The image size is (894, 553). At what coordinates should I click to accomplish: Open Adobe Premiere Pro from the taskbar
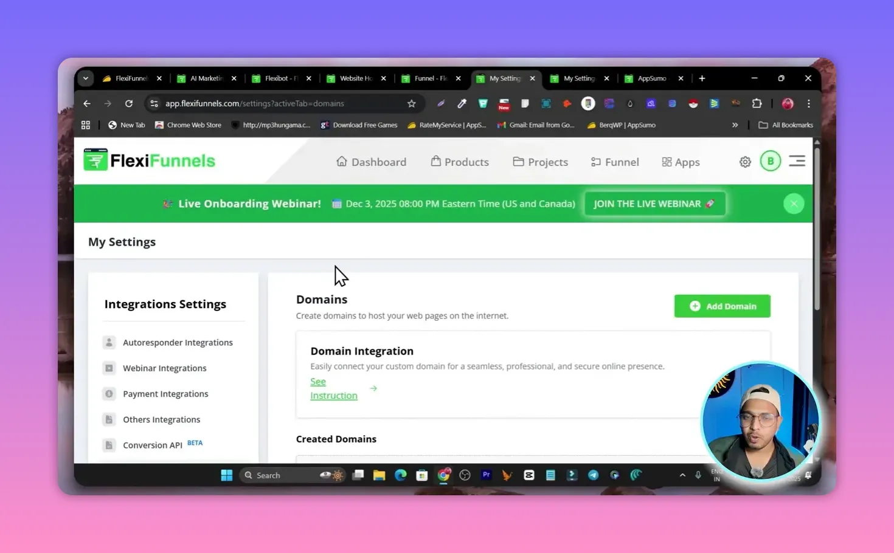coord(486,475)
